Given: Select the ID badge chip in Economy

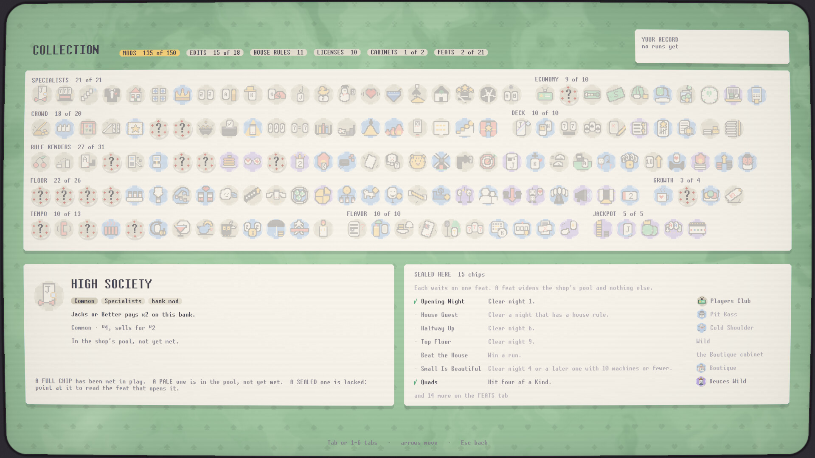Looking at the screenshot, I should point(545,95).
